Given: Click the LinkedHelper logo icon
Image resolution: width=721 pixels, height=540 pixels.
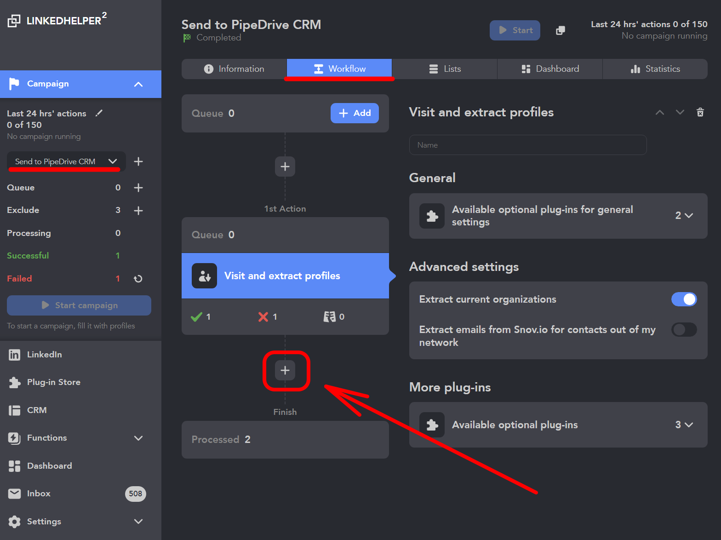Looking at the screenshot, I should pos(14,21).
